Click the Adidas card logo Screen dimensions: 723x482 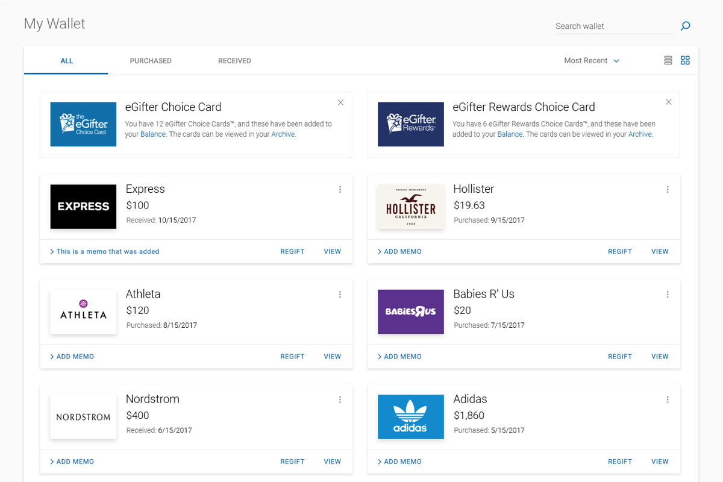click(411, 417)
